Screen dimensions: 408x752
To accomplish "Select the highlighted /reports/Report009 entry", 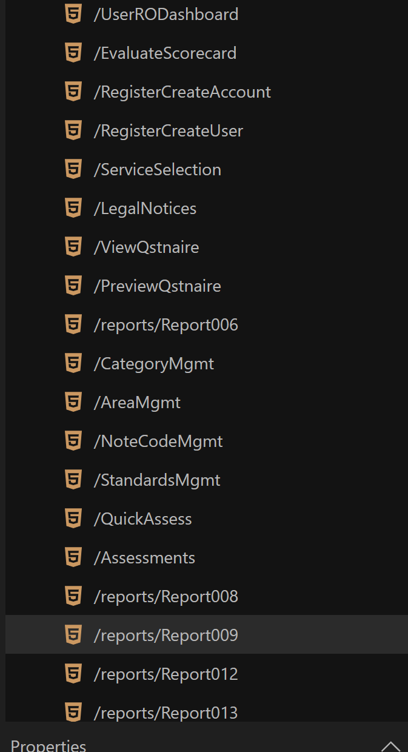I will tap(166, 636).
